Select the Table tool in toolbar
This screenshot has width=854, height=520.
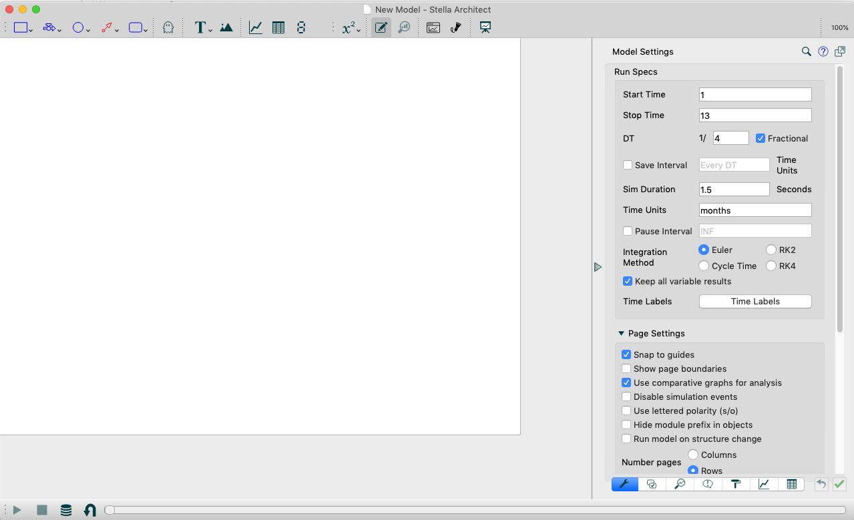[x=278, y=28]
